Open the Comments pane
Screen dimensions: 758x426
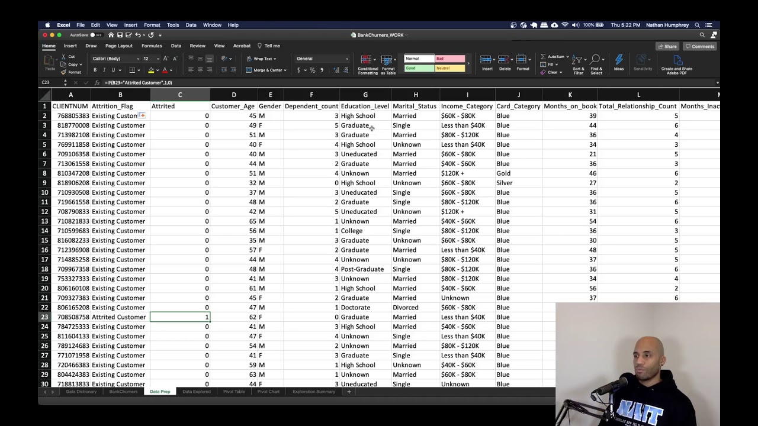click(700, 46)
